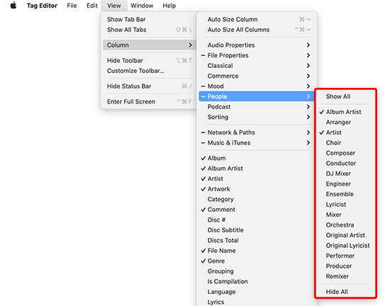385x306 pixels.
Task: Open the File menu
Action: (x=72, y=6)
